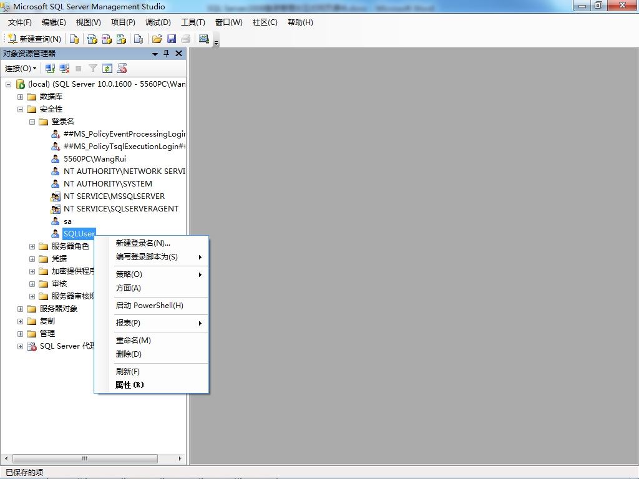Select the NT SERVICE\MSSQLSERVER login
The height and width of the screenshot is (479, 639).
coord(114,196)
